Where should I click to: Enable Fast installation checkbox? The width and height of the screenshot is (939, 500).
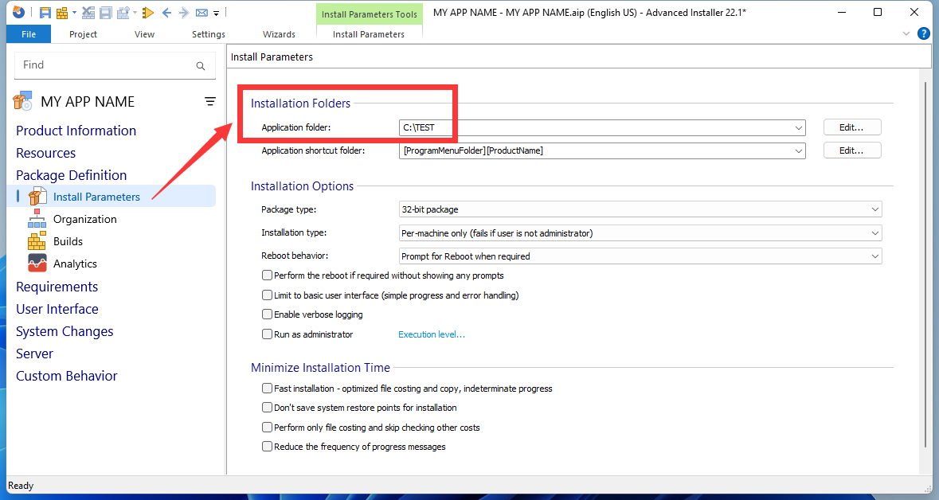click(268, 389)
